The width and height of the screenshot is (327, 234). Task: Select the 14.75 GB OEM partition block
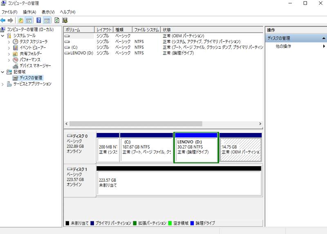point(241,147)
